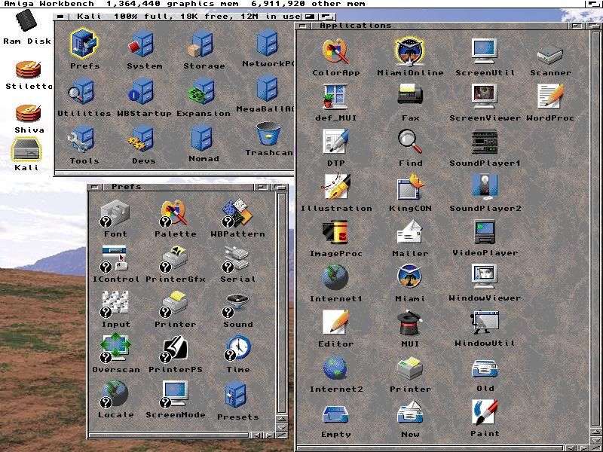Select the DTP icon
The width and height of the screenshot is (603, 452).
(335, 142)
